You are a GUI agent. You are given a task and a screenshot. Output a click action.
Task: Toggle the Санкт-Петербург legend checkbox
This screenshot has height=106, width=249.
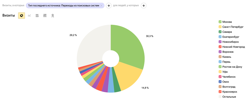pos(220,27)
